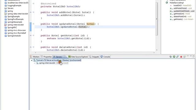Viewport: 196px width, 110px height.
Task: Minimize the Servers view panel
Action: pos(190,56)
